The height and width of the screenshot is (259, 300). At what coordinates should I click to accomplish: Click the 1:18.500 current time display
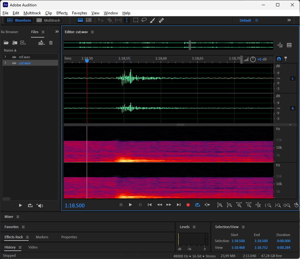(75, 205)
